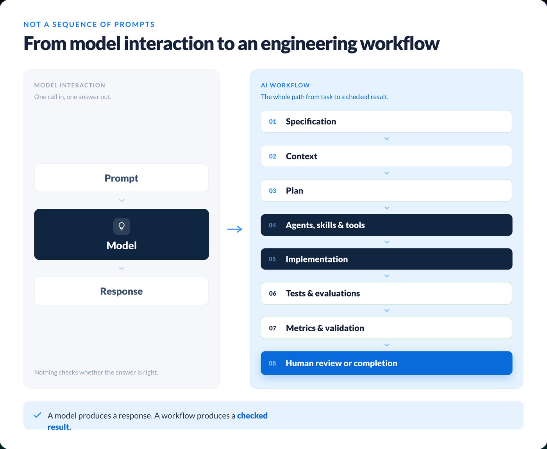Click the chevron below Specification step
Image resolution: width=547 pixels, height=449 pixels.
(x=386, y=139)
